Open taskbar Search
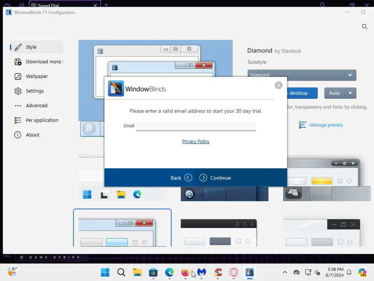Screen dimensions: 374x281 click(x=121, y=272)
